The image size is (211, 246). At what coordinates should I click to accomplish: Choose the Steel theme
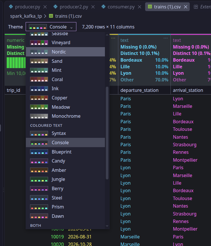[x=65, y=198]
